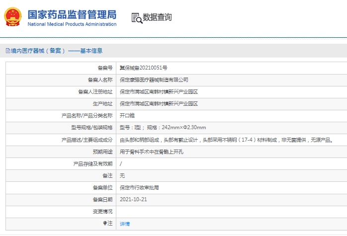
Task: Select the 无 value in 备注 row
Action: point(122,175)
